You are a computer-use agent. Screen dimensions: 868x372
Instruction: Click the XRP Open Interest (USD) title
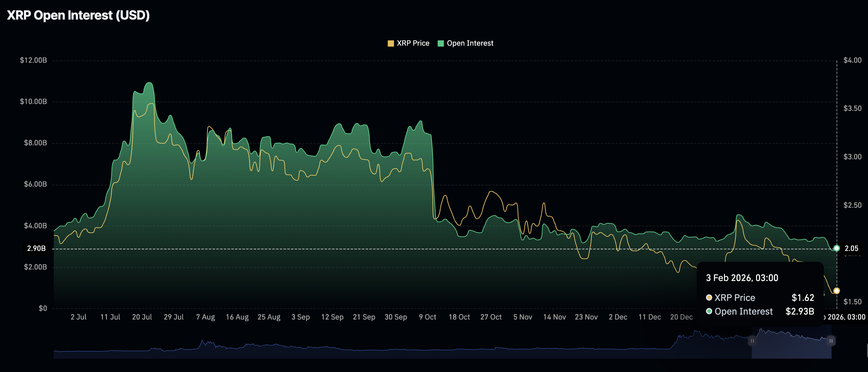78,16
